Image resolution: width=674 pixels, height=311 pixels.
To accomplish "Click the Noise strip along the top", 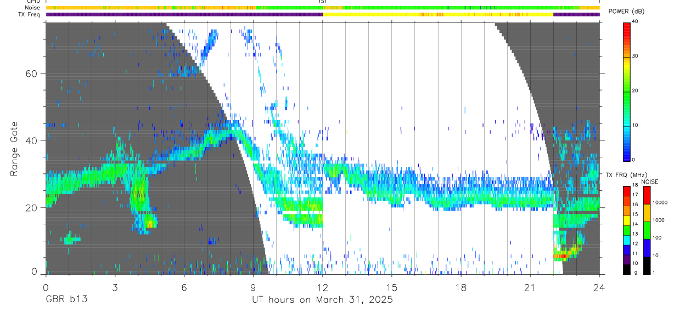I will 323,8.
